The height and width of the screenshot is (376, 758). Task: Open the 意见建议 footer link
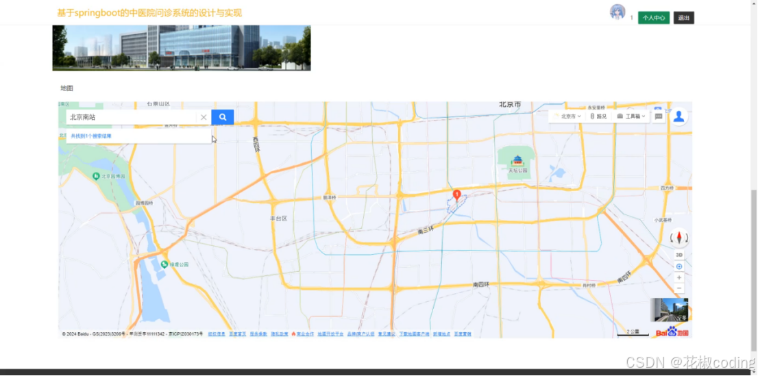click(x=387, y=334)
